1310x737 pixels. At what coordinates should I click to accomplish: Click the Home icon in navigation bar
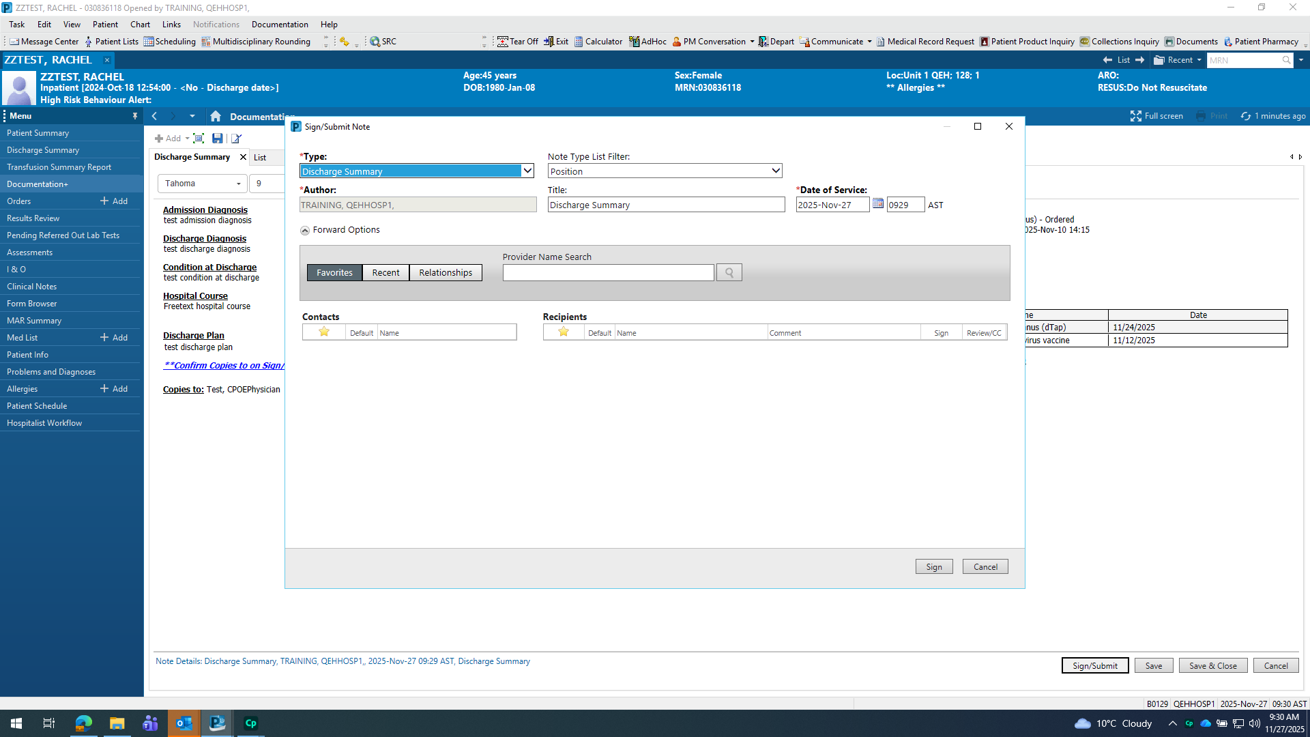216,117
